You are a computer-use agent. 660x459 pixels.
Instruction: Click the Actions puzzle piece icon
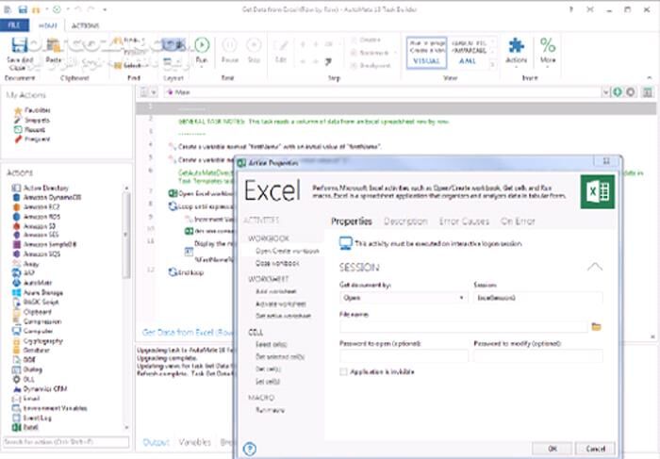pyautogui.click(x=516, y=45)
